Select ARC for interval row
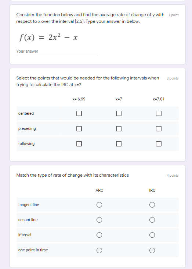This screenshot has height=269, width=192. click(x=99, y=235)
